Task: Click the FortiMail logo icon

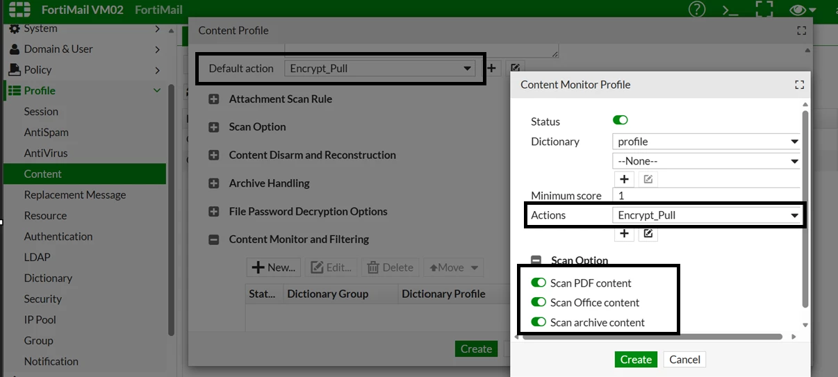Action: 19,9
